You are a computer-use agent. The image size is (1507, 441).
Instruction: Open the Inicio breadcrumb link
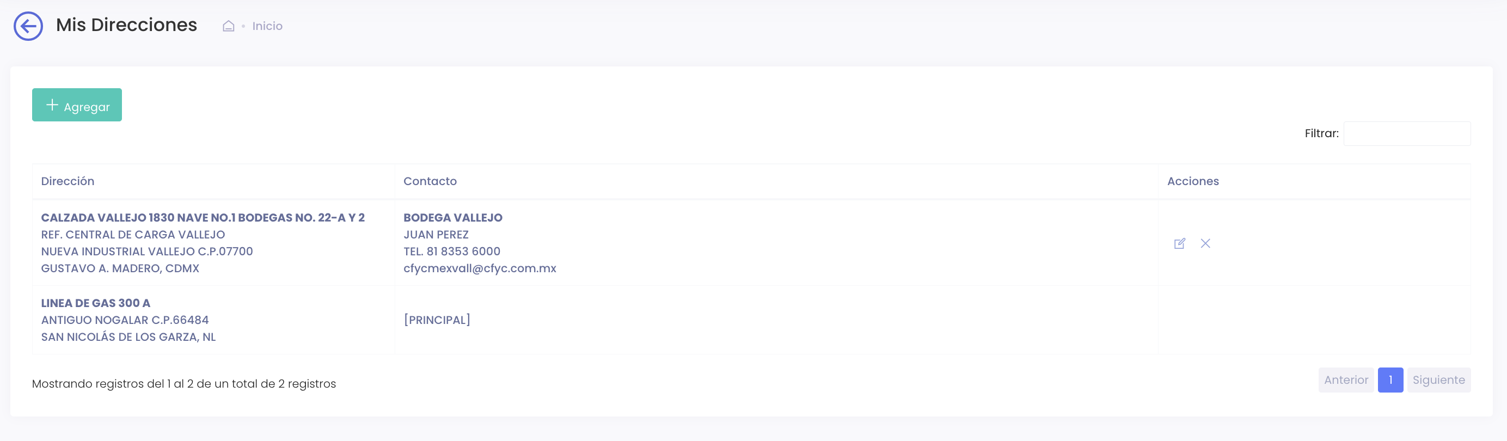267,26
